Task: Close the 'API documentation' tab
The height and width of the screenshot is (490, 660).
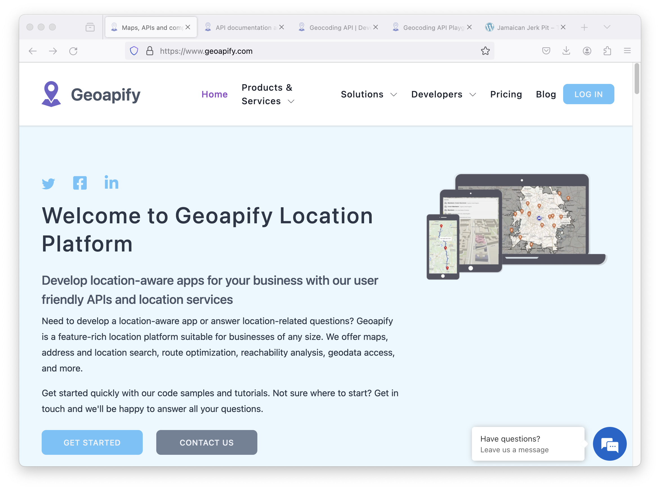Action: coord(282,27)
